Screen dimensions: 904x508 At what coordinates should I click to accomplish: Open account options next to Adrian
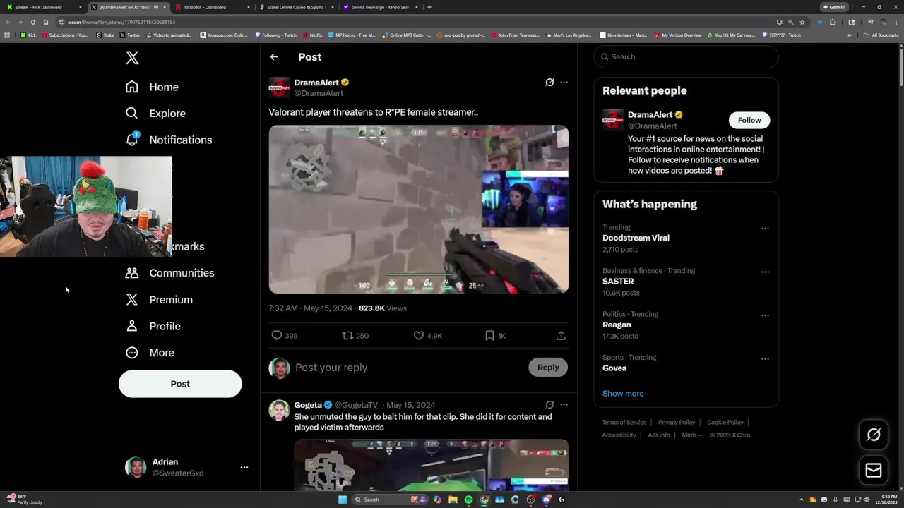(x=244, y=467)
